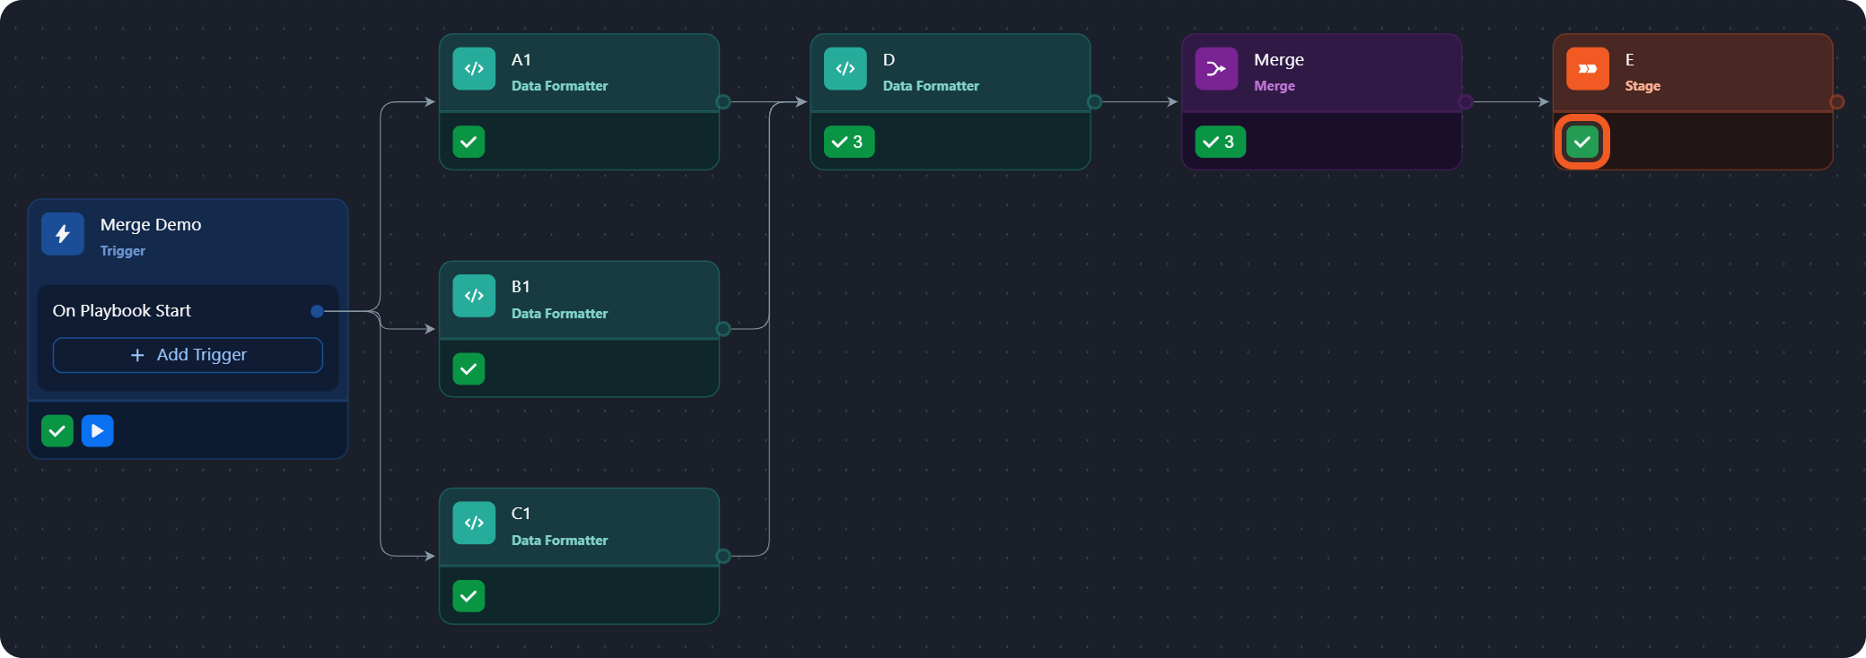
Task: Click the Add Trigger button
Action: click(x=188, y=355)
